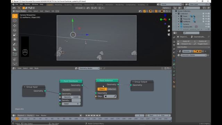
Task: Collapse the Group Output node
Action: click(133, 82)
